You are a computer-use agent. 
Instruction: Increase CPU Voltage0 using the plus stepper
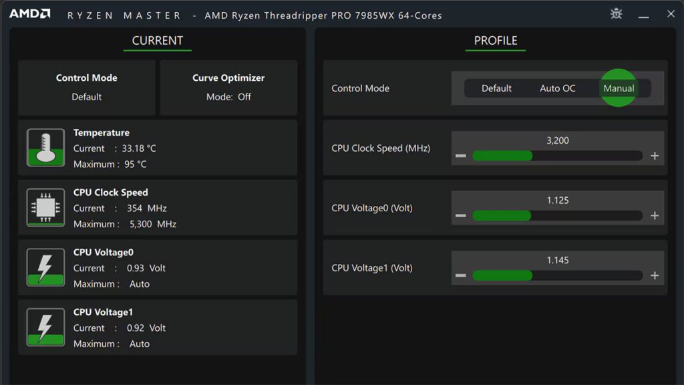coord(655,215)
